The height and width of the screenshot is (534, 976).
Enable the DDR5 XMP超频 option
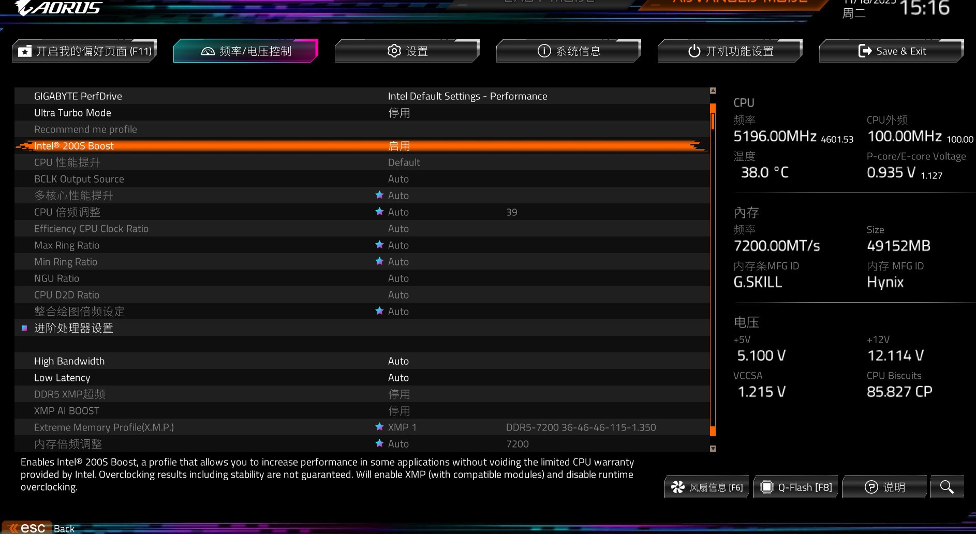(x=398, y=394)
